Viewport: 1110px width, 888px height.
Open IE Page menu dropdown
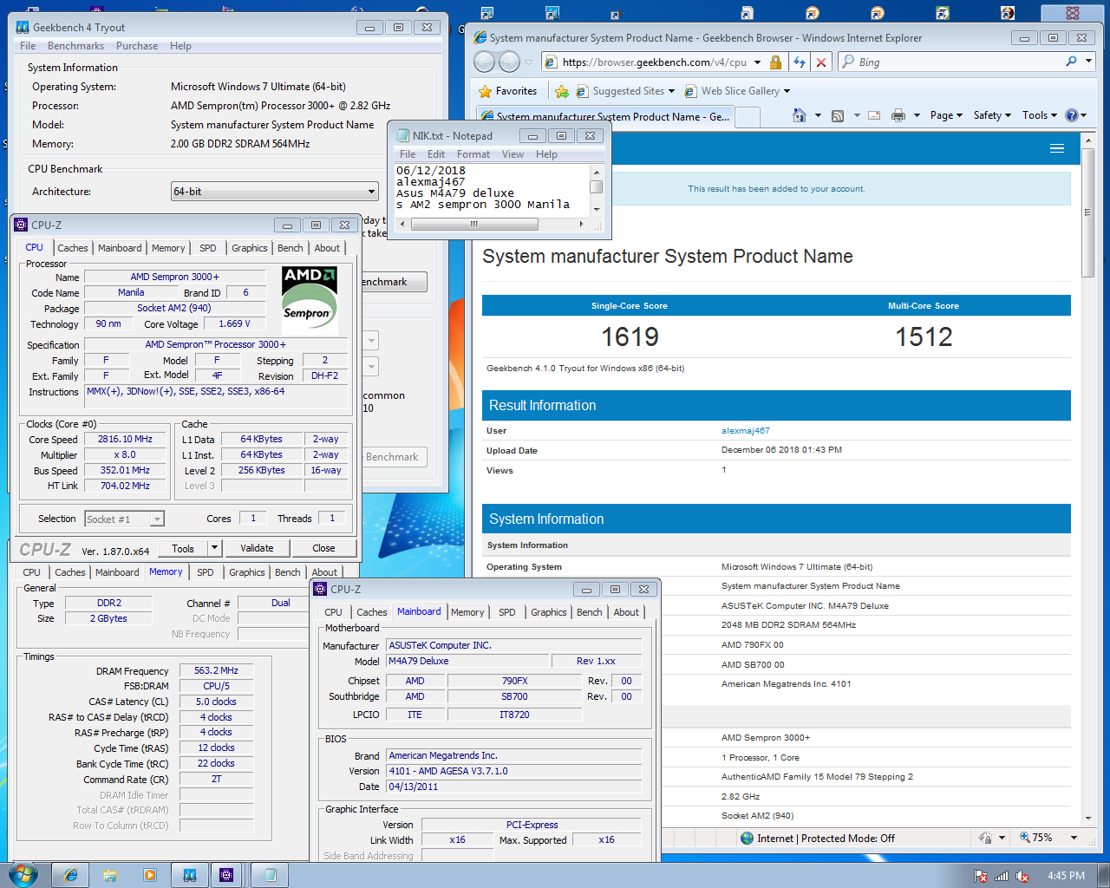pos(946,115)
